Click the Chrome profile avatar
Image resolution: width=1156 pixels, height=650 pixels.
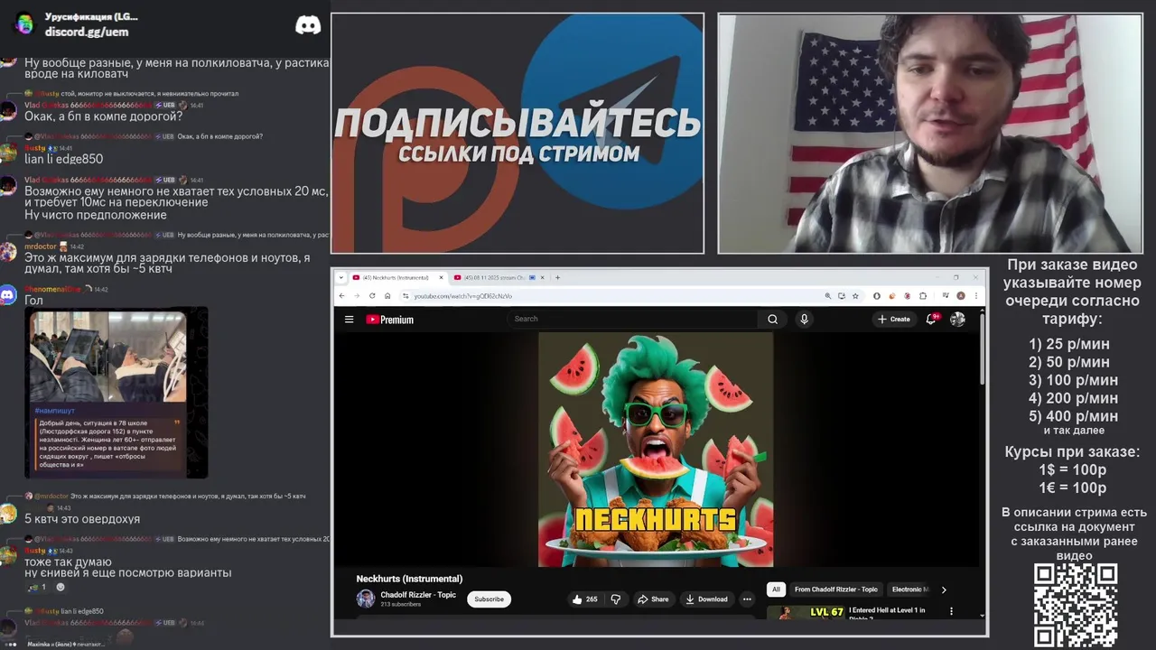961,296
